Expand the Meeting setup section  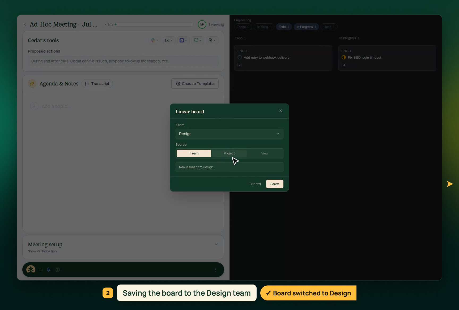click(216, 244)
